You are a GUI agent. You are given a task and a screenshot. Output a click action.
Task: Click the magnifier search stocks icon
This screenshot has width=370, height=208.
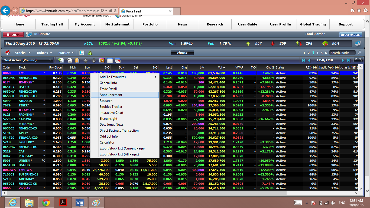pyautogui.click(x=359, y=53)
